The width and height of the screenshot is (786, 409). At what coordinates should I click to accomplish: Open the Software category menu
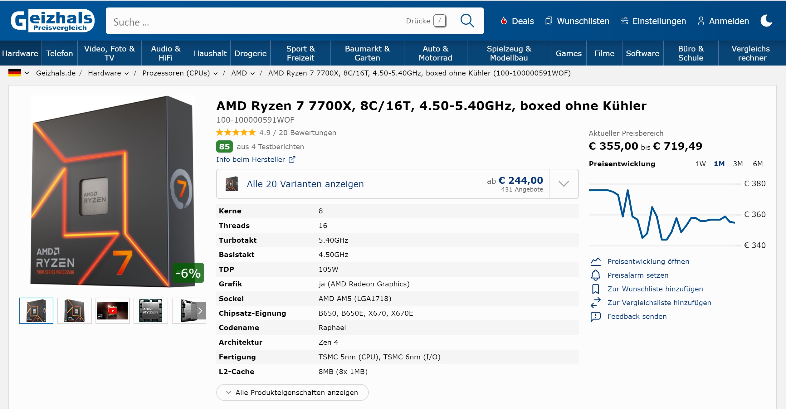(x=642, y=53)
